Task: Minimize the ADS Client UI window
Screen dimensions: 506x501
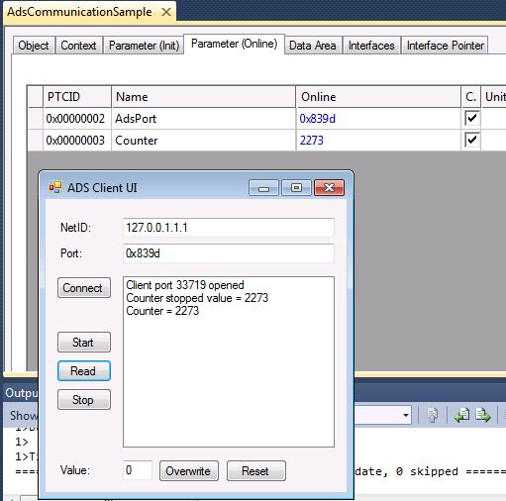Action: (x=263, y=188)
